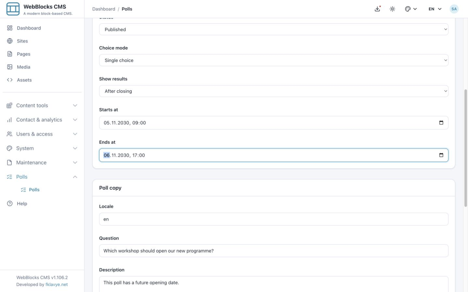Viewport: 468px width, 292px height.
Task: Open the Show results After closing dropdown
Action: tap(273, 91)
